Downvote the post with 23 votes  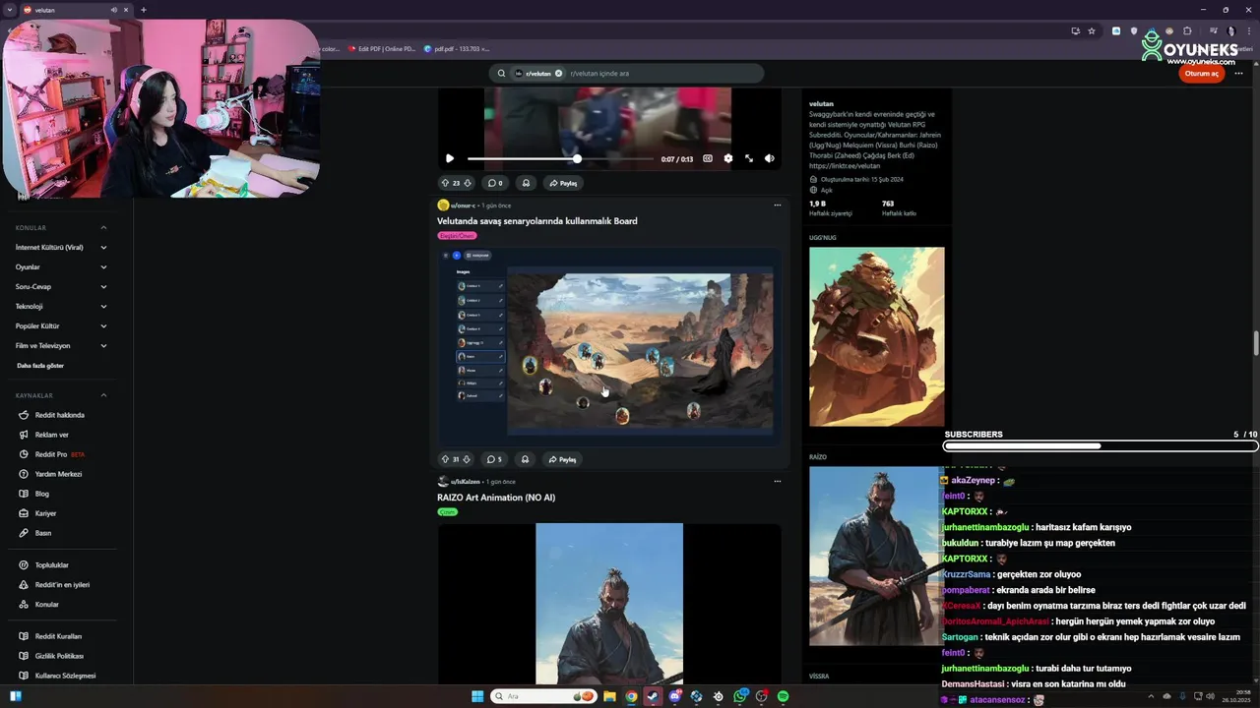coord(468,183)
